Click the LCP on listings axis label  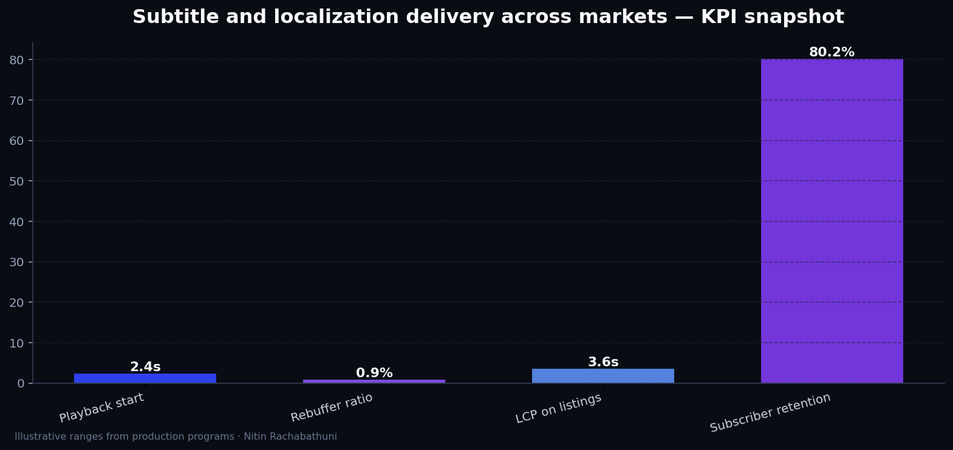(558, 408)
